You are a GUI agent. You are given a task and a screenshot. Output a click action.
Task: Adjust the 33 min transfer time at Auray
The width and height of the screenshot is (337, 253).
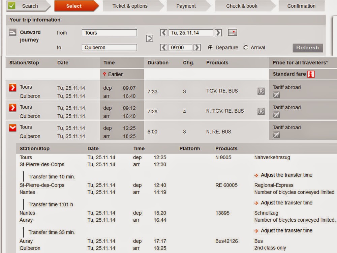coord(283,231)
